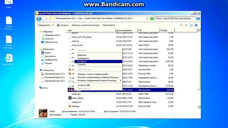Click the игри breadcrumb segment
This screenshot has height=128, width=228.
(80, 18)
